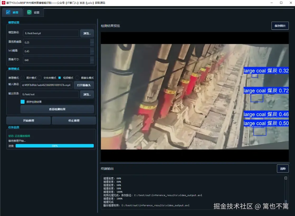Select the 摄像头模式 inference mode
The height and width of the screenshot is (216, 295).
[76, 78]
